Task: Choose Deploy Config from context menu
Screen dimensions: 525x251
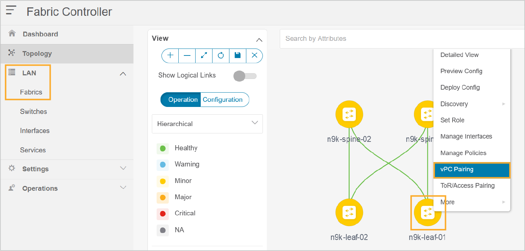Action: coord(472,87)
